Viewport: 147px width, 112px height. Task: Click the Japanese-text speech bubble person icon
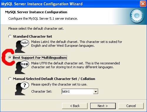22,68
